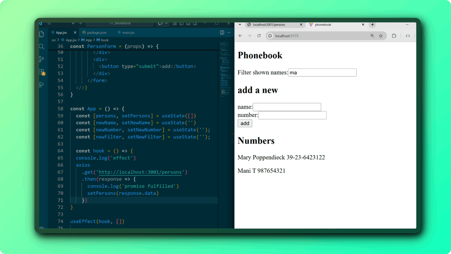Click the add button in phonebook form
The height and width of the screenshot is (254, 451).
pyautogui.click(x=245, y=123)
